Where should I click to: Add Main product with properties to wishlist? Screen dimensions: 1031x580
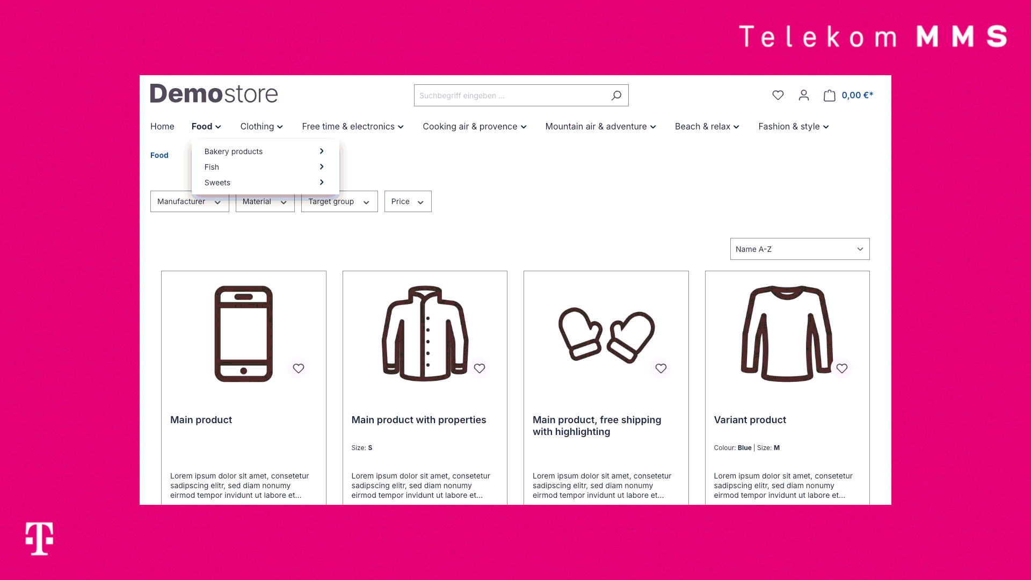pyautogui.click(x=480, y=368)
